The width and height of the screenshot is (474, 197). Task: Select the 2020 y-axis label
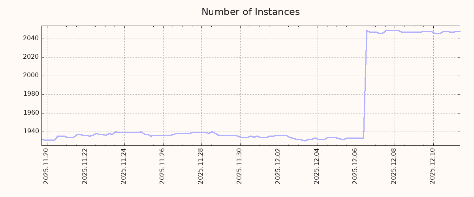pos(30,57)
